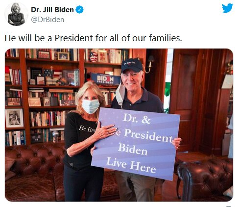This screenshot has width=236, height=207.
Task: Open Dr. Jill Biden's profile avatar
Action: 16,14
